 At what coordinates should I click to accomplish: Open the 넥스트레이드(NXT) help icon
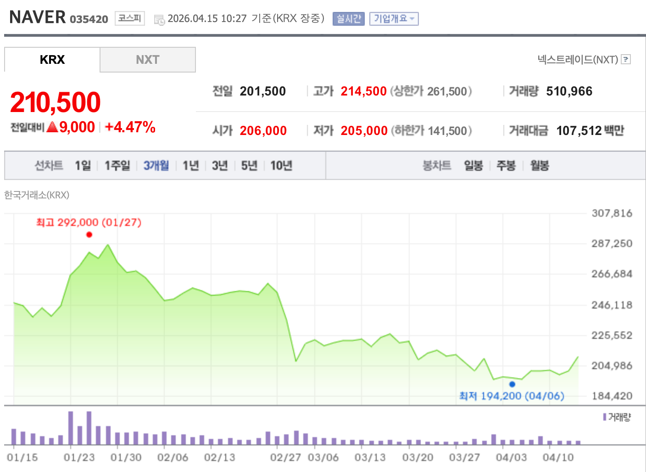[x=625, y=59]
